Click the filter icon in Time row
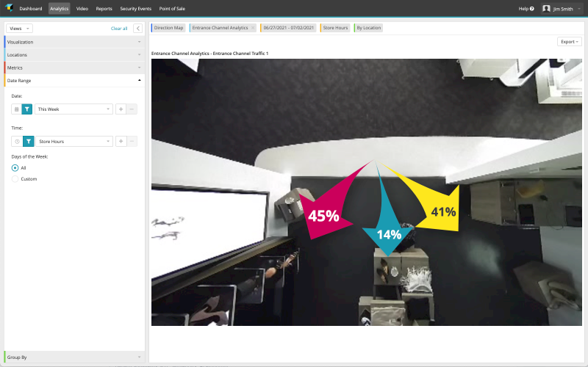 click(27, 141)
